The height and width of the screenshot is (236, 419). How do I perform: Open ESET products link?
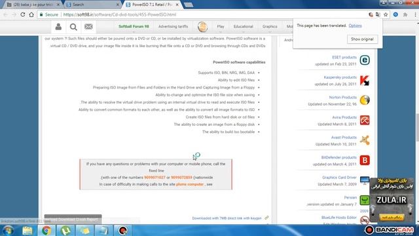[x=344, y=57]
